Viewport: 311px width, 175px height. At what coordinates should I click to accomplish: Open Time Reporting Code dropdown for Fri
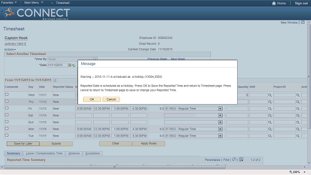click(220, 109)
